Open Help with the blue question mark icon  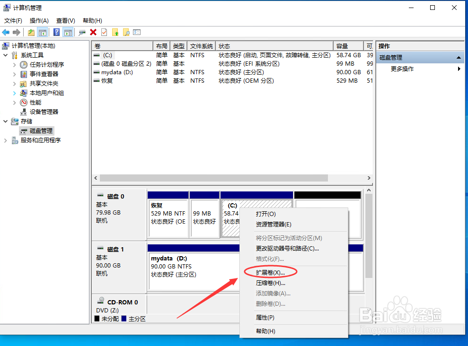pyautogui.click(x=56, y=32)
